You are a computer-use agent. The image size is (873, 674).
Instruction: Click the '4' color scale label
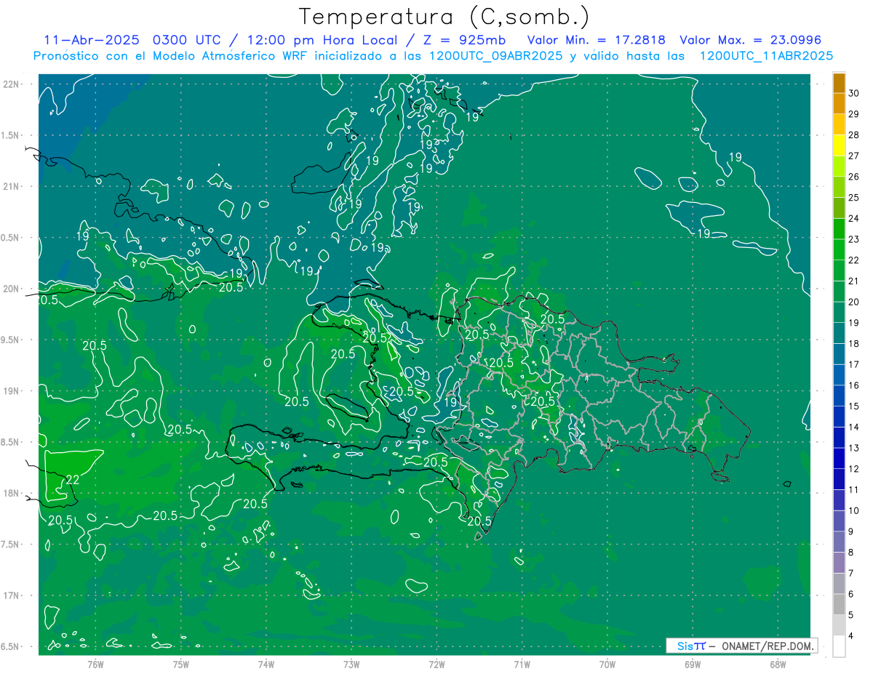coord(852,636)
